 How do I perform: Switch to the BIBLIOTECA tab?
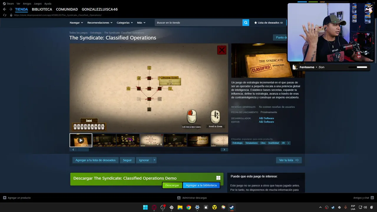coord(42,9)
